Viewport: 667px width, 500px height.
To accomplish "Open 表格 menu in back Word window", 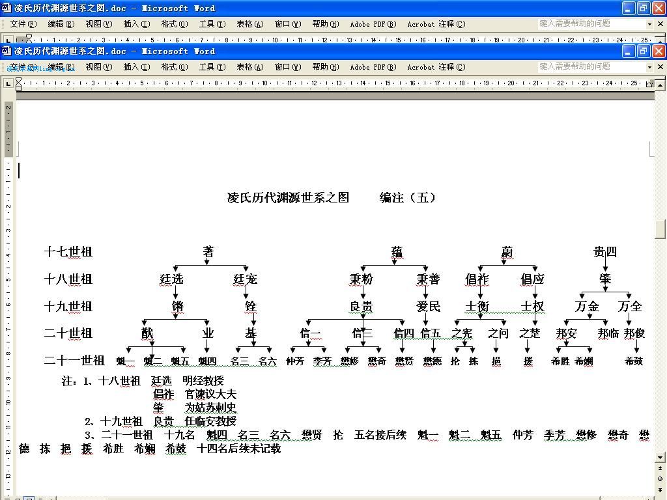I will (x=250, y=24).
